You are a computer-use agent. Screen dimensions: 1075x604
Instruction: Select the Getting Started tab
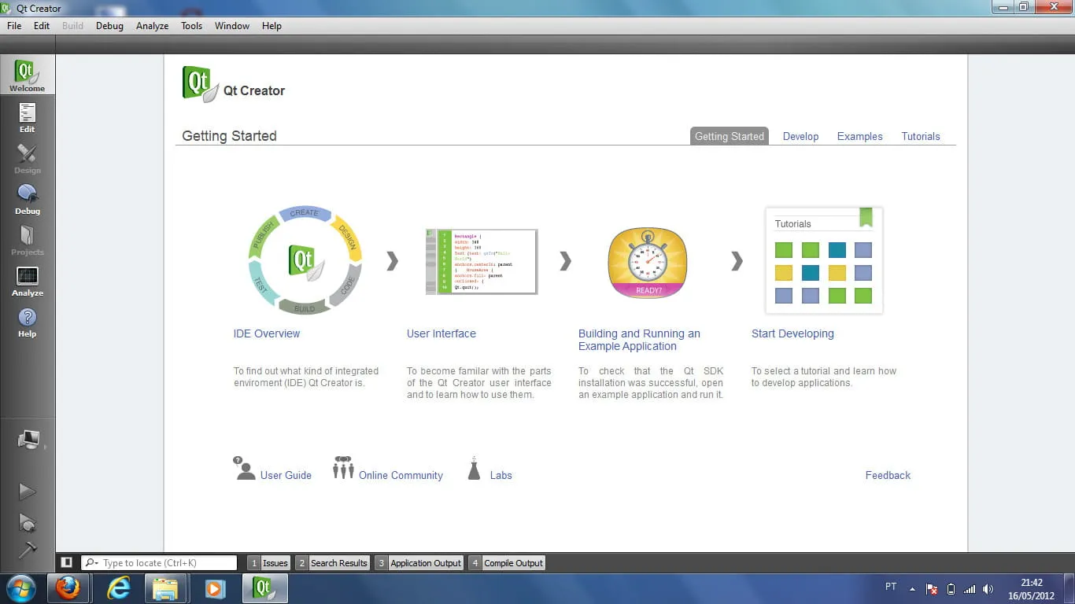[x=730, y=136]
